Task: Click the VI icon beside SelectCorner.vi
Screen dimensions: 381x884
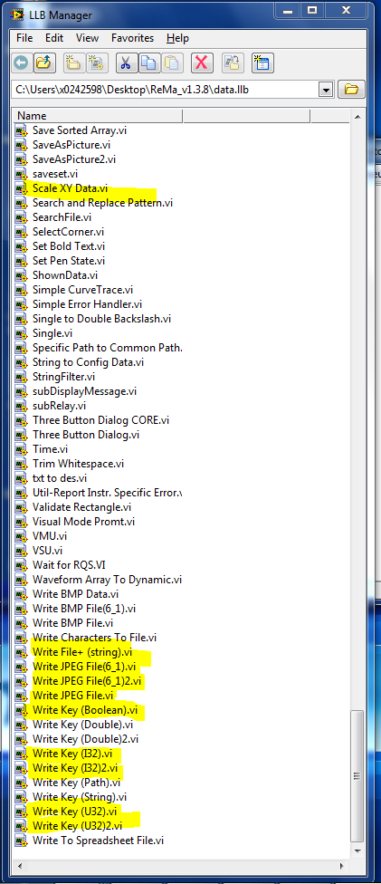Action: pos(22,232)
